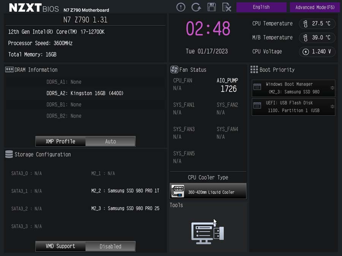Viewport: 342px width, 256px height.
Task: Click the exclamation help icon
Action: pyautogui.click(x=180, y=7)
